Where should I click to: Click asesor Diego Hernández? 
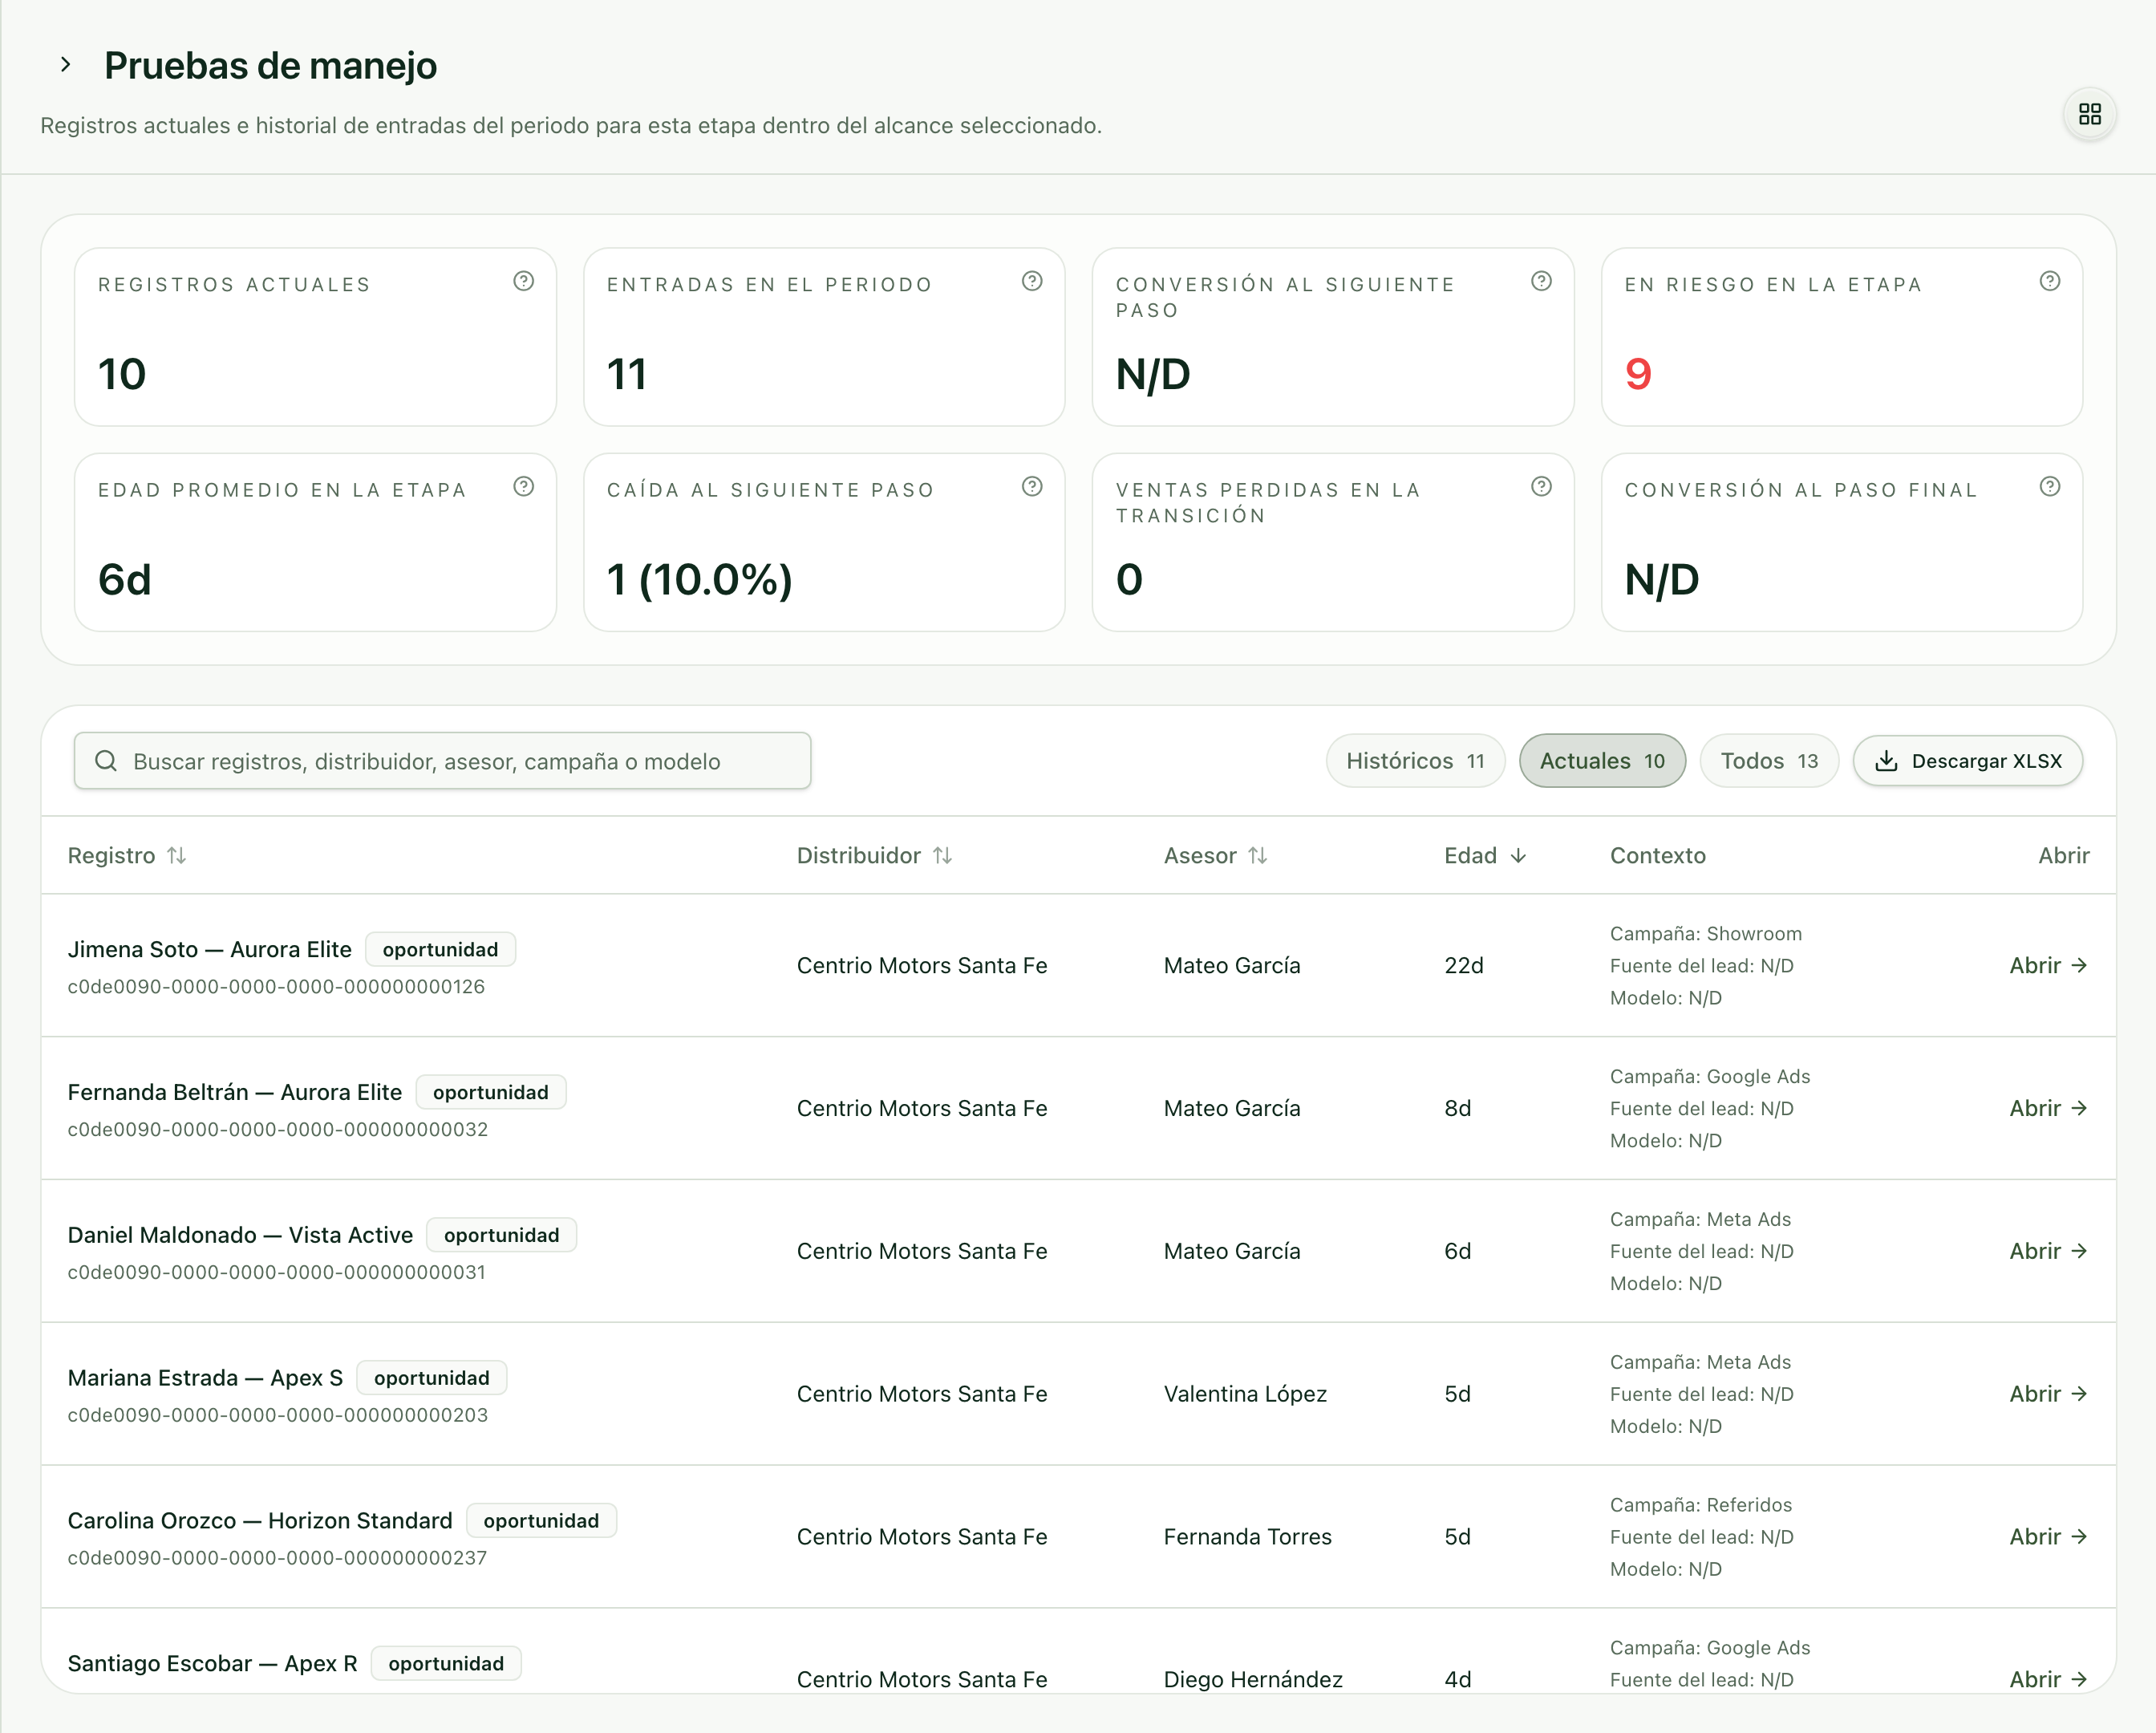1253,1680
